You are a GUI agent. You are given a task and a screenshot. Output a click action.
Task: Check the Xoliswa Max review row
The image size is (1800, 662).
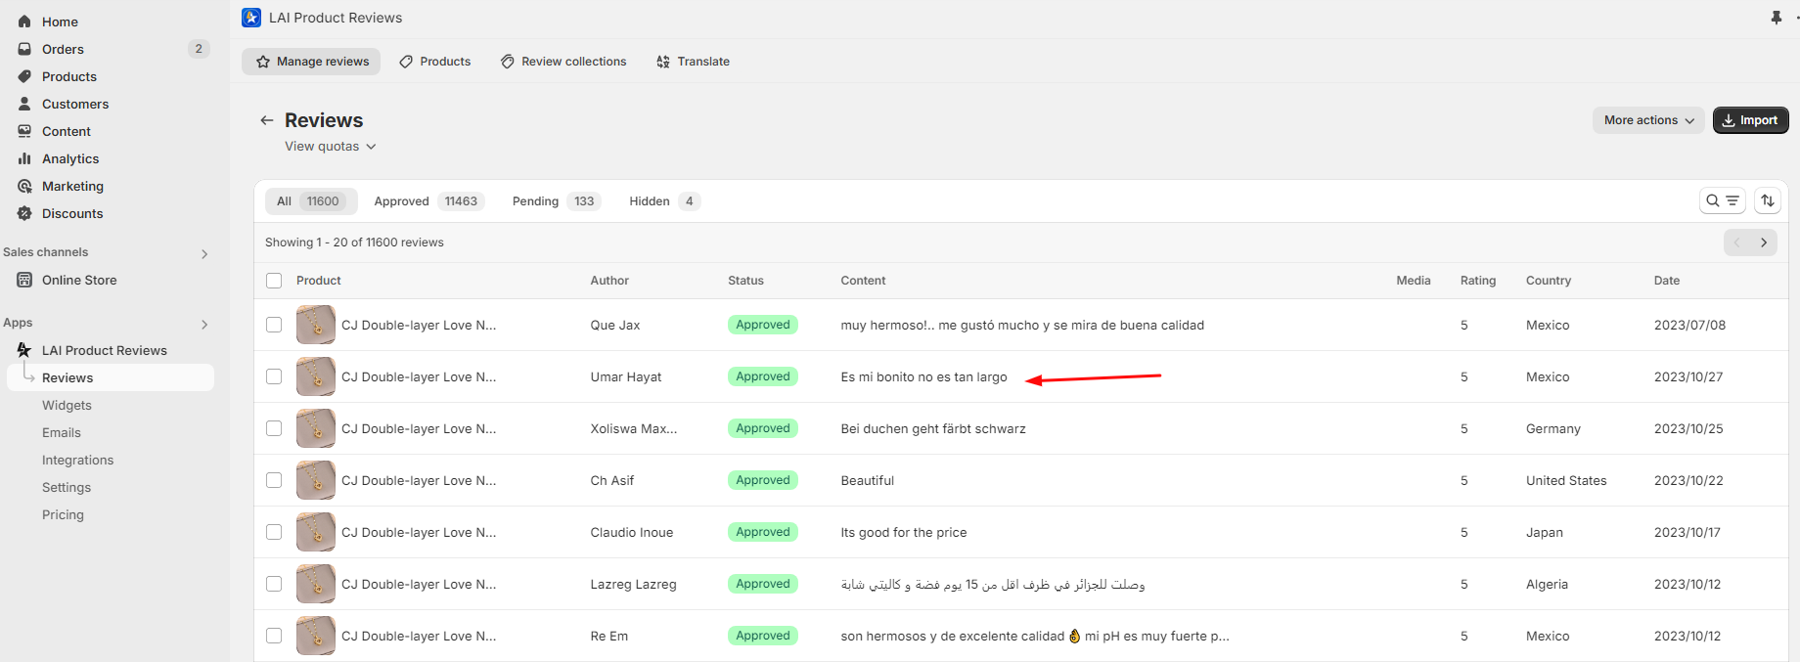tap(274, 428)
